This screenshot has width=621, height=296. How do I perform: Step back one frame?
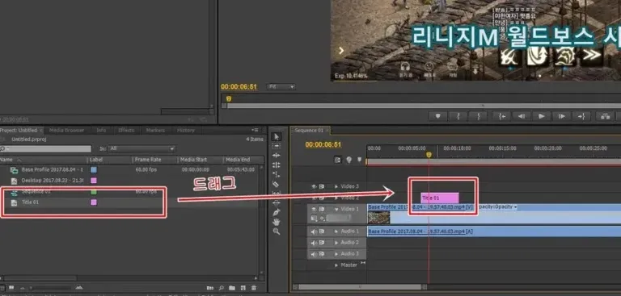(x=522, y=116)
